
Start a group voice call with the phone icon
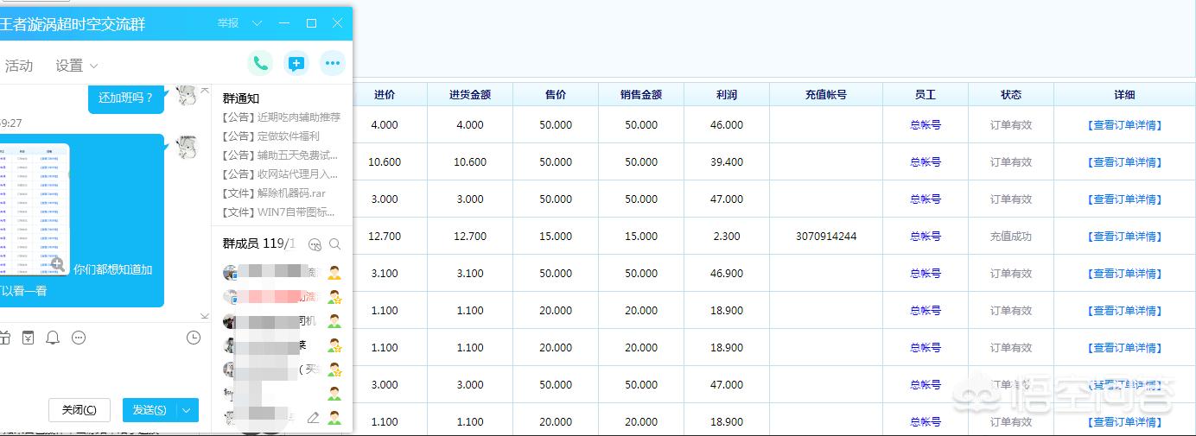click(x=259, y=64)
